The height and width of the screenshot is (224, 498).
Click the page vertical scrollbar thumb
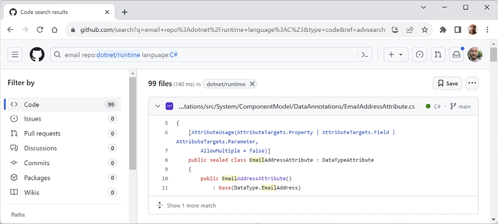pos(494,54)
